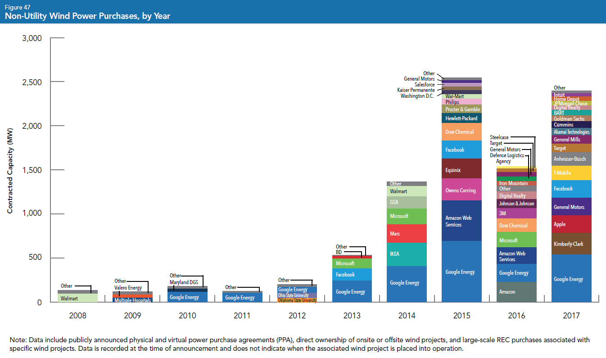Click the footnote starting "Note: Data include"

coord(299,344)
